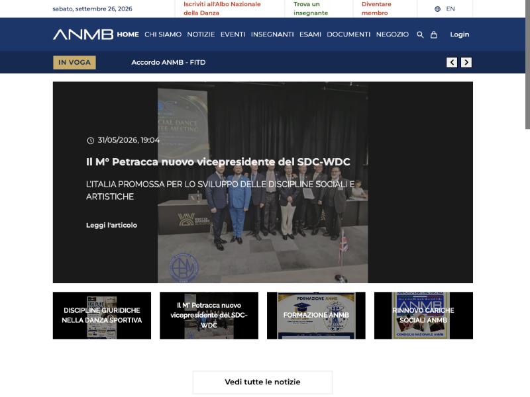Image resolution: width=530 pixels, height=397 pixels.
Task: Open Accordo ANMB - FITD headline
Action: coord(168,62)
